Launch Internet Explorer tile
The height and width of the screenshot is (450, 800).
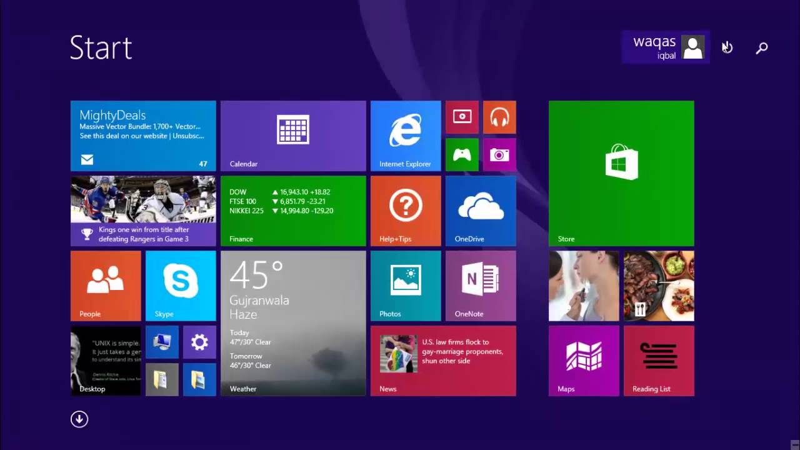point(406,136)
